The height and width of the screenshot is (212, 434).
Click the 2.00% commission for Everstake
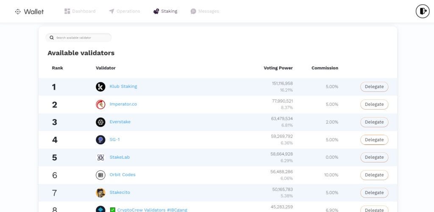coord(332,122)
